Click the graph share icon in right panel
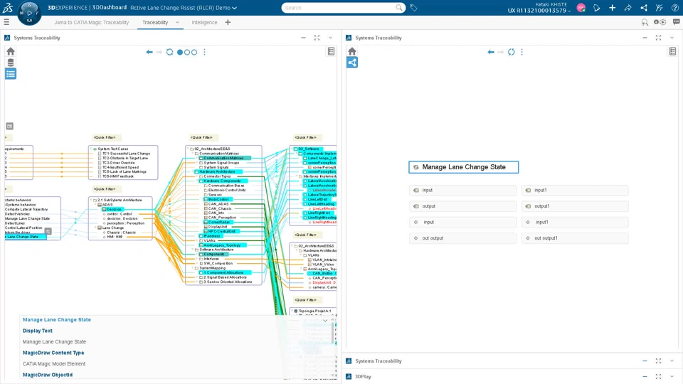 pyautogui.click(x=352, y=63)
